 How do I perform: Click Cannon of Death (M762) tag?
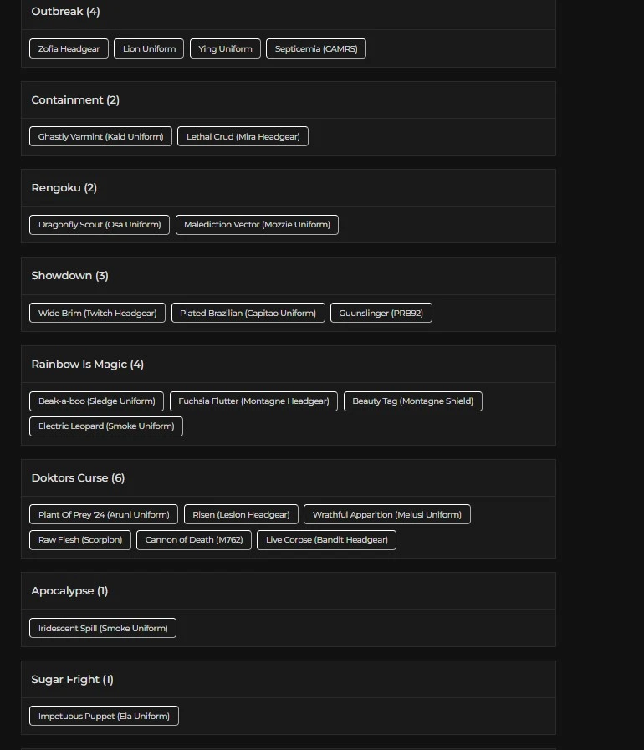click(193, 540)
